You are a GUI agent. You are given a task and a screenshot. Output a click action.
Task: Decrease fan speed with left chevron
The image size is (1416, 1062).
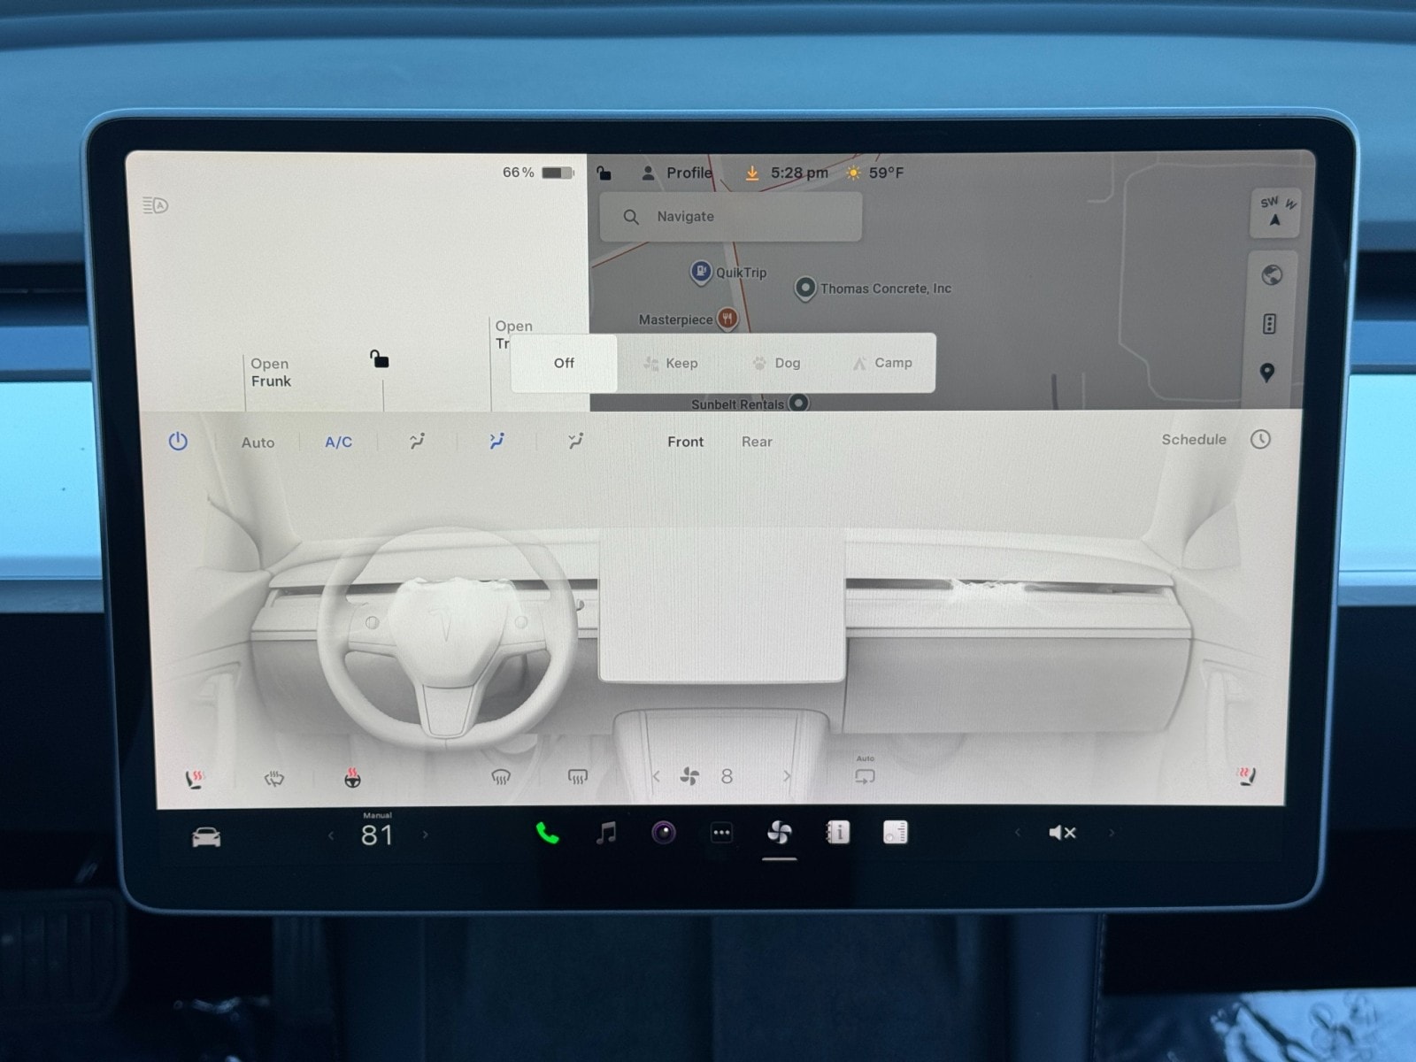pos(656,777)
